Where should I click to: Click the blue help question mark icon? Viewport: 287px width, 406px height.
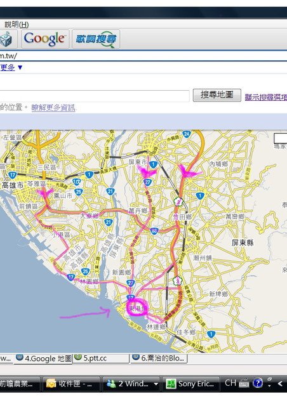257,383
